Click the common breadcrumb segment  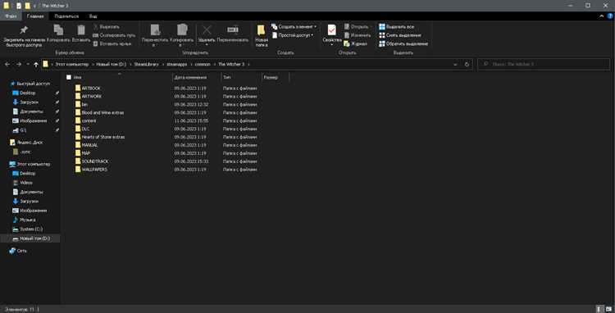pyautogui.click(x=203, y=64)
